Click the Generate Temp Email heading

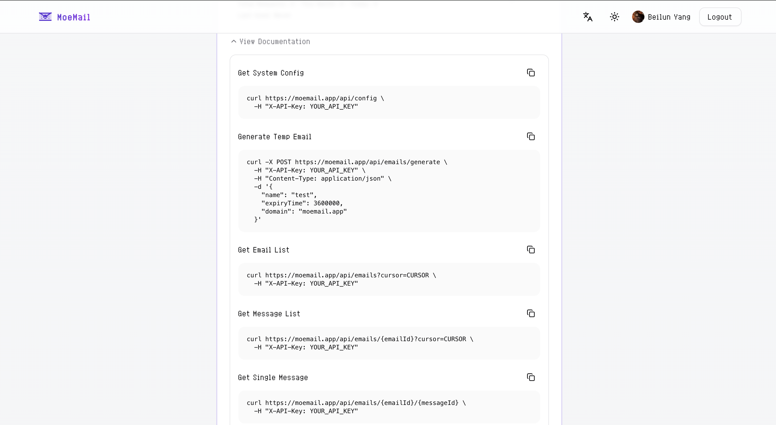pyautogui.click(x=274, y=137)
